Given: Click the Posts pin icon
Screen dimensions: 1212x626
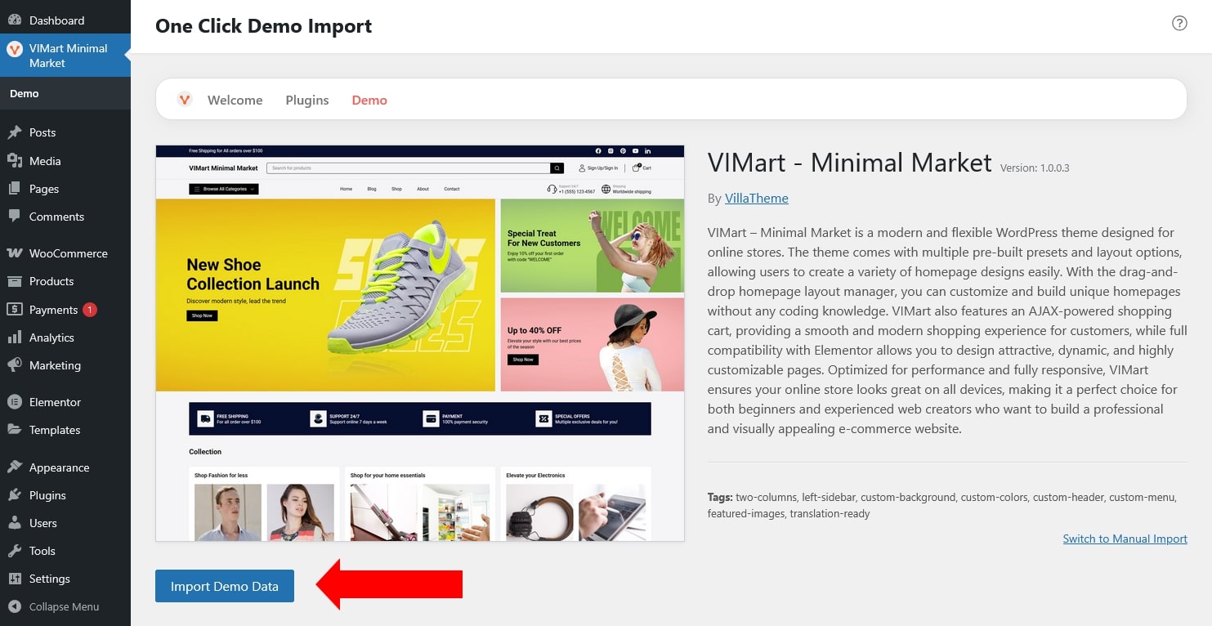Looking at the screenshot, I should pyautogui.click(x=14, y=132).
